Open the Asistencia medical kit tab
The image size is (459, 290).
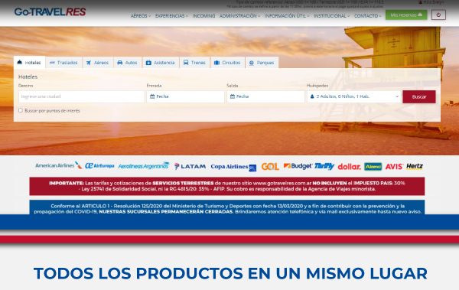pyautogui.click(x=160, y=63)
